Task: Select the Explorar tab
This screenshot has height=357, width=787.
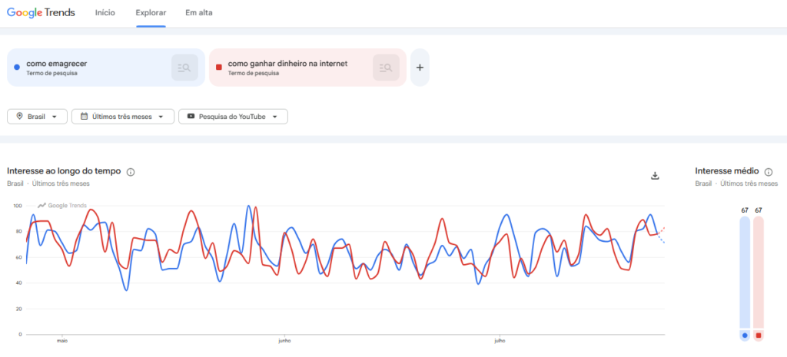Action: [x=151, y=13]
